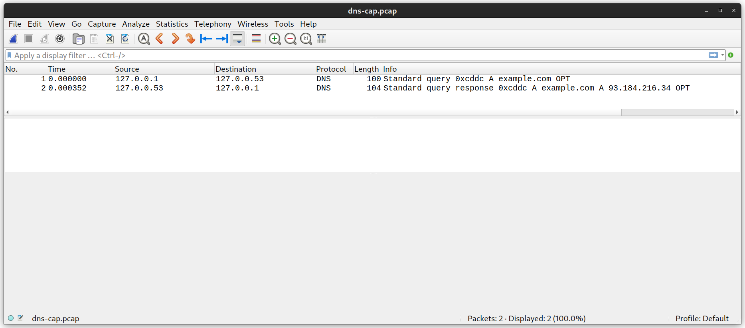The image size is (745, 328).
Task: Reload the capture file icon
Action: pyautogui.click(x=125, y=39)
